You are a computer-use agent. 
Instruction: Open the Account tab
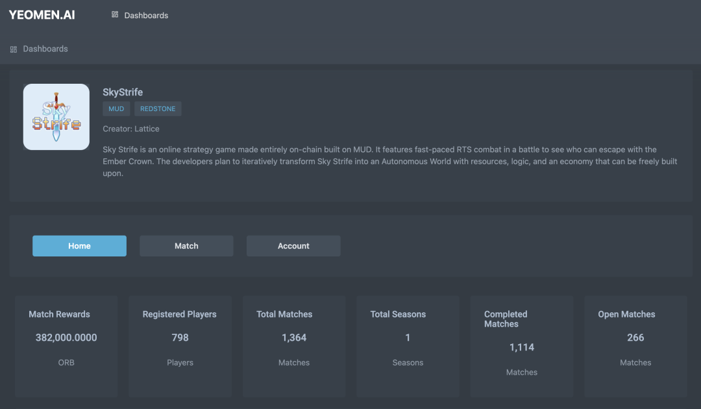click(x=293, y=246)
